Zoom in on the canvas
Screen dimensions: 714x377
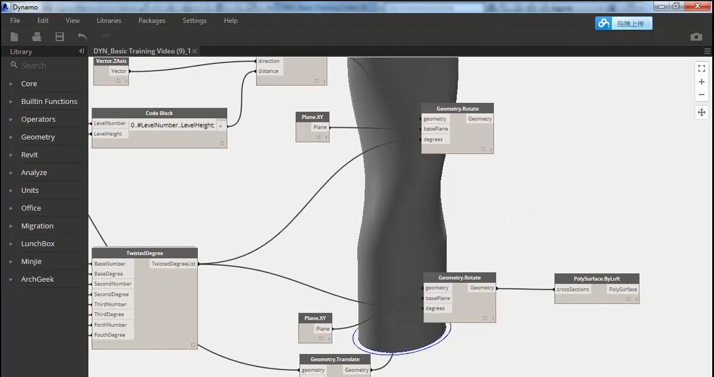(x=702, y=82)
